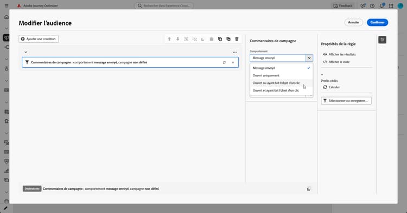Screen dimensions: 407x213
Task: Click Ajouter une condition button
Action: 39,39
